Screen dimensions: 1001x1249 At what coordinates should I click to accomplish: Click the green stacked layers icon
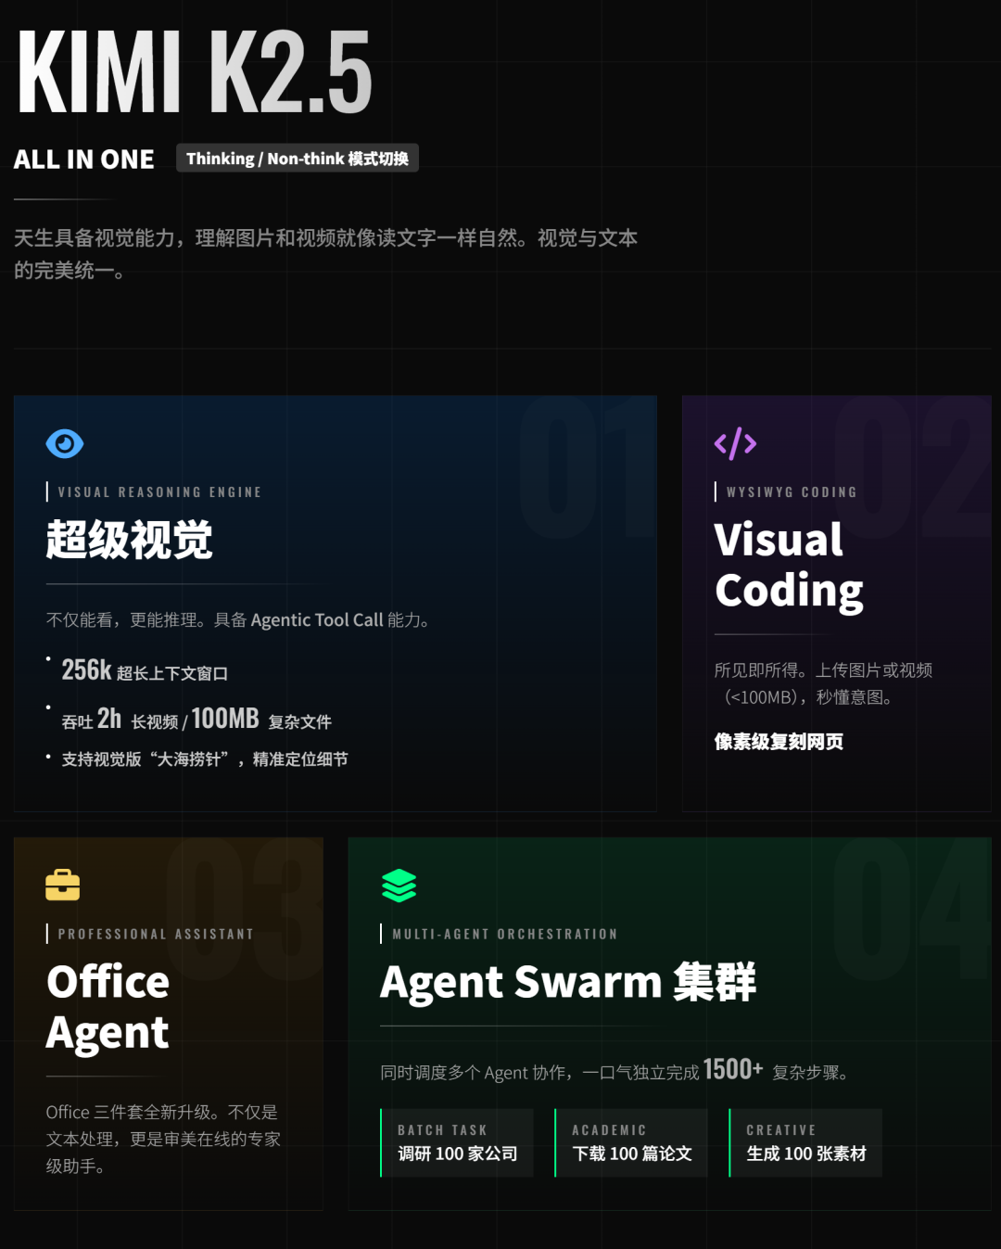click(x=399, y=886)
